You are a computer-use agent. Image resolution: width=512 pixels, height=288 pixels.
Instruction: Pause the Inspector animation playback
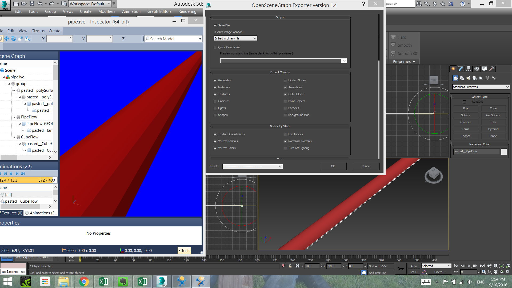[x=11, y=174]
